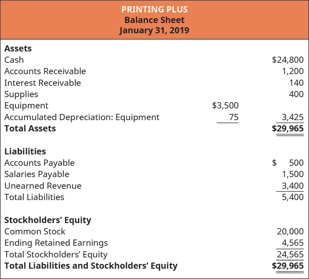Select the Accounts Payable label

(39, 163)
